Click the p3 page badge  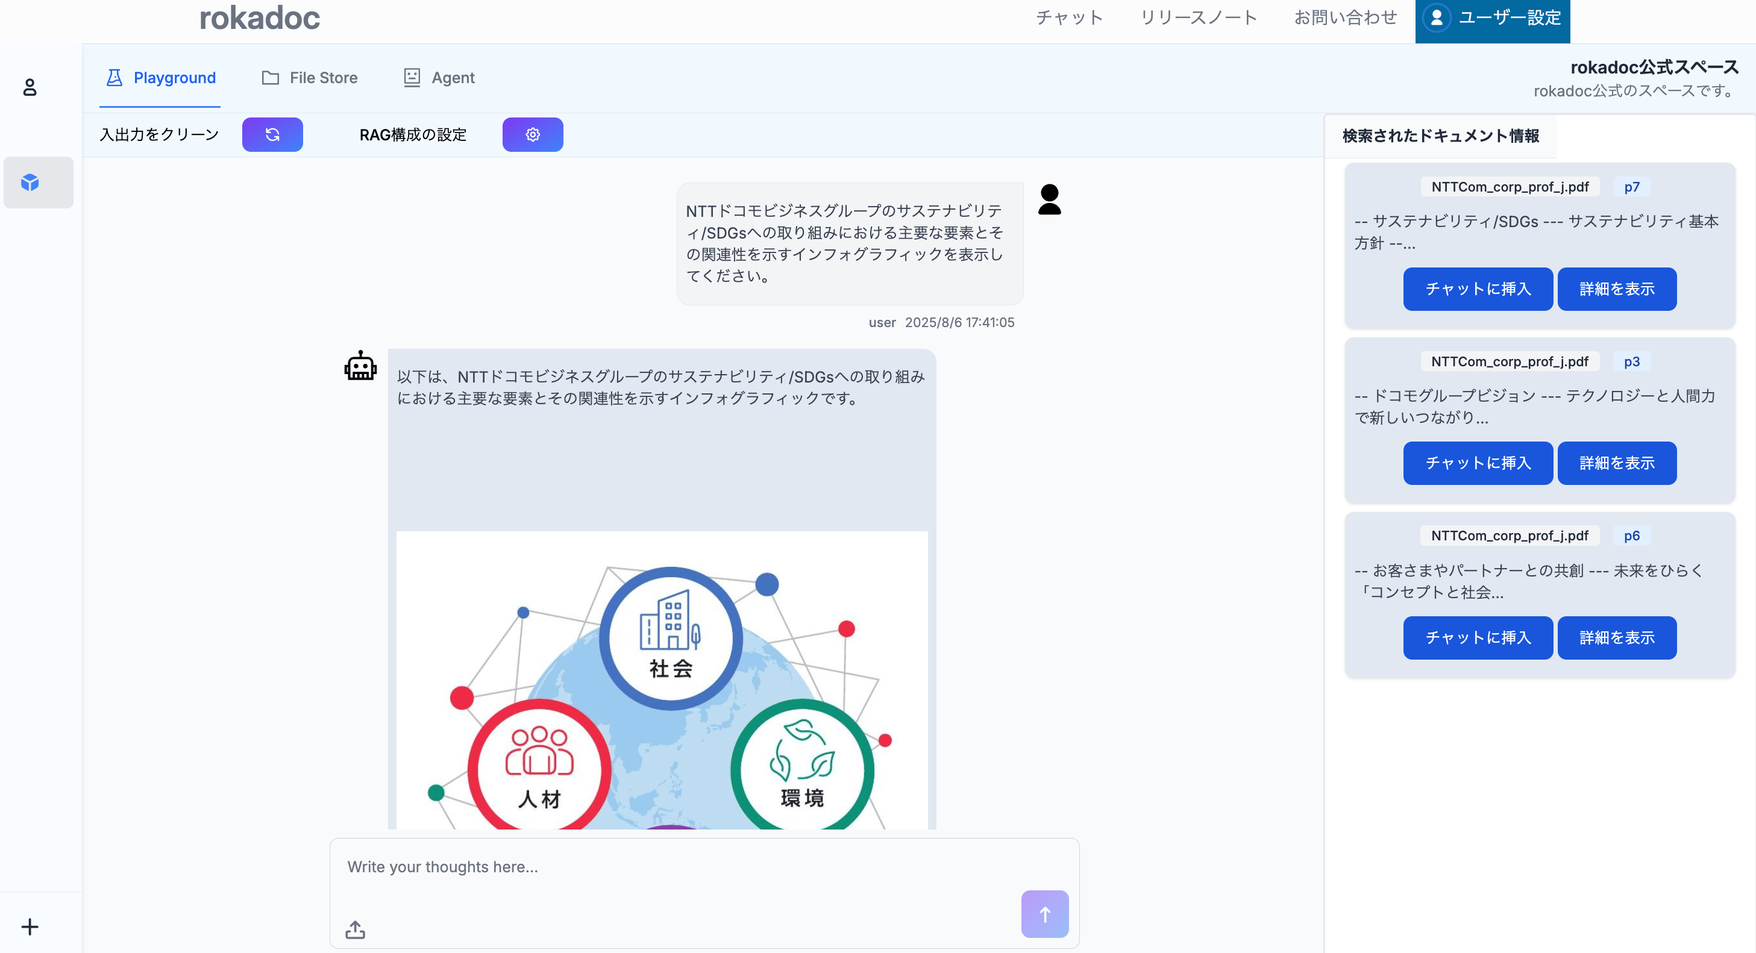coord(1631,361)
